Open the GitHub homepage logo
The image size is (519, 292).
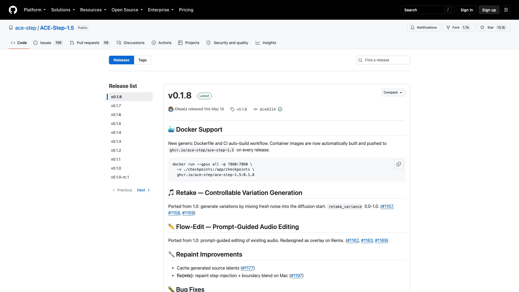(x=13, y=10)
